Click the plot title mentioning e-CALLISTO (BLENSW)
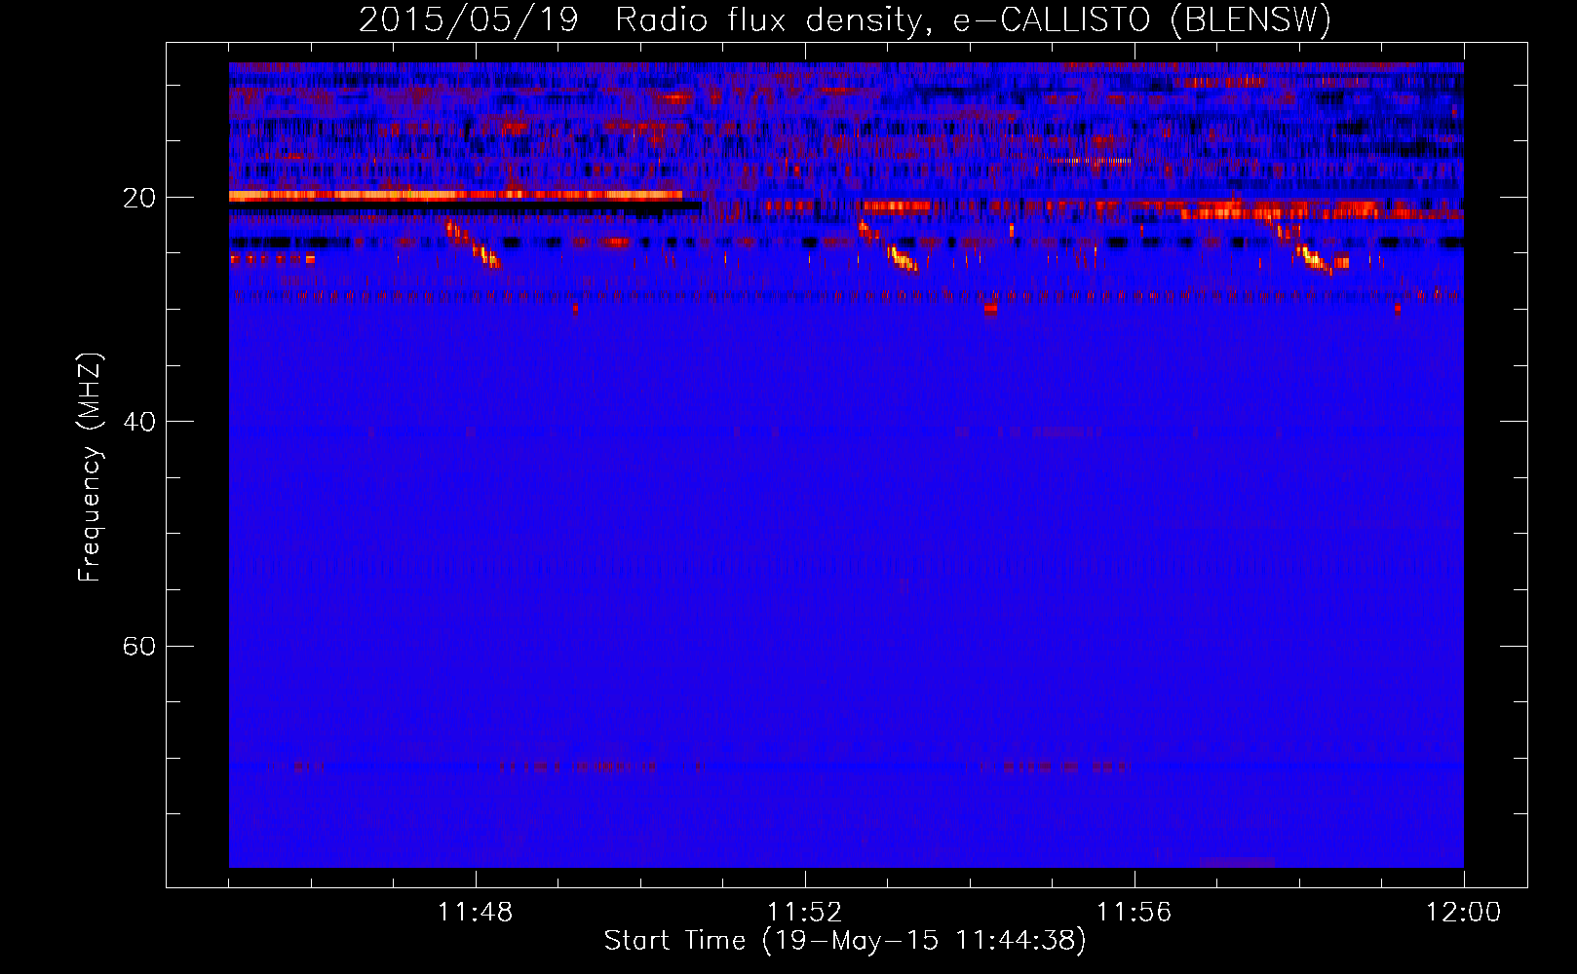 845,19
